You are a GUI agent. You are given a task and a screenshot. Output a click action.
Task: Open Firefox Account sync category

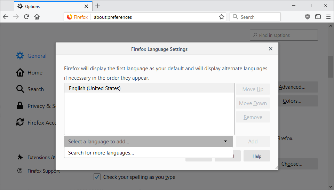point(36,122)
